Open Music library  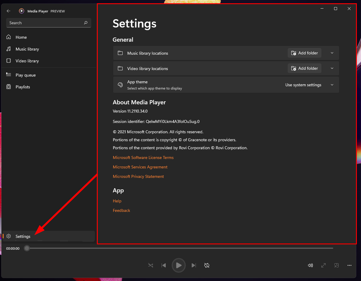pos(49,49)
